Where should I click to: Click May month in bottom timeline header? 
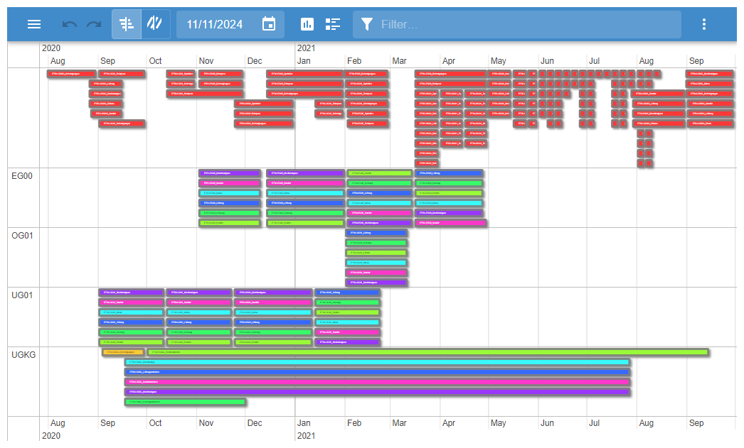(498, 423)
